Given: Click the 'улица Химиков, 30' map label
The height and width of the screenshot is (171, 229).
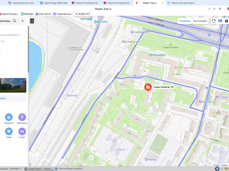Looking at the screenshot, I should [164, 87].
